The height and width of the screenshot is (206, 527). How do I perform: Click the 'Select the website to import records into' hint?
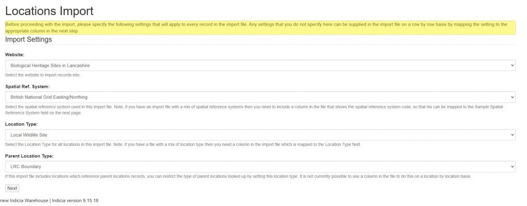(42, 75)
